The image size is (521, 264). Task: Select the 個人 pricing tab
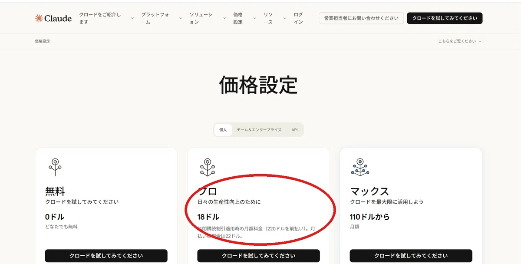223,130
